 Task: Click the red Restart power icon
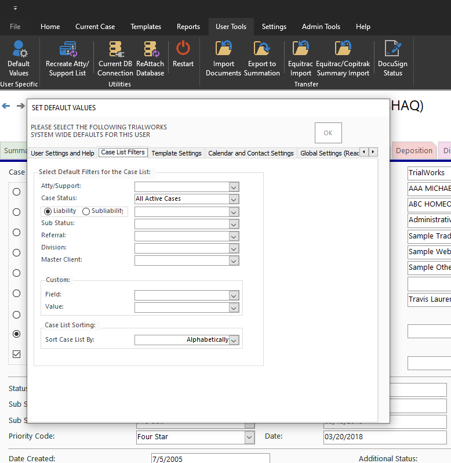click(x=183, y=48)
